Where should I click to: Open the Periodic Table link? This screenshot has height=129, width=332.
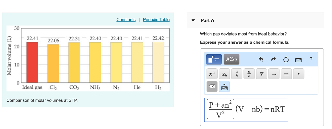click(156, 20)
